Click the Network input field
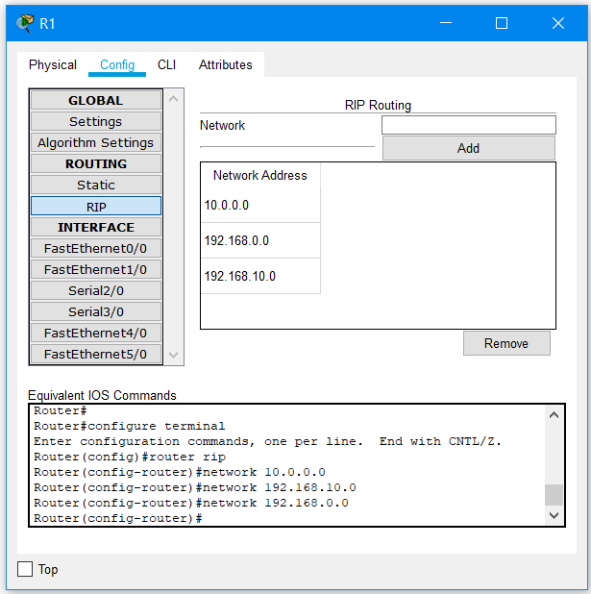The width and height of the screenshot is (591, 594). (x=468, y=125)
